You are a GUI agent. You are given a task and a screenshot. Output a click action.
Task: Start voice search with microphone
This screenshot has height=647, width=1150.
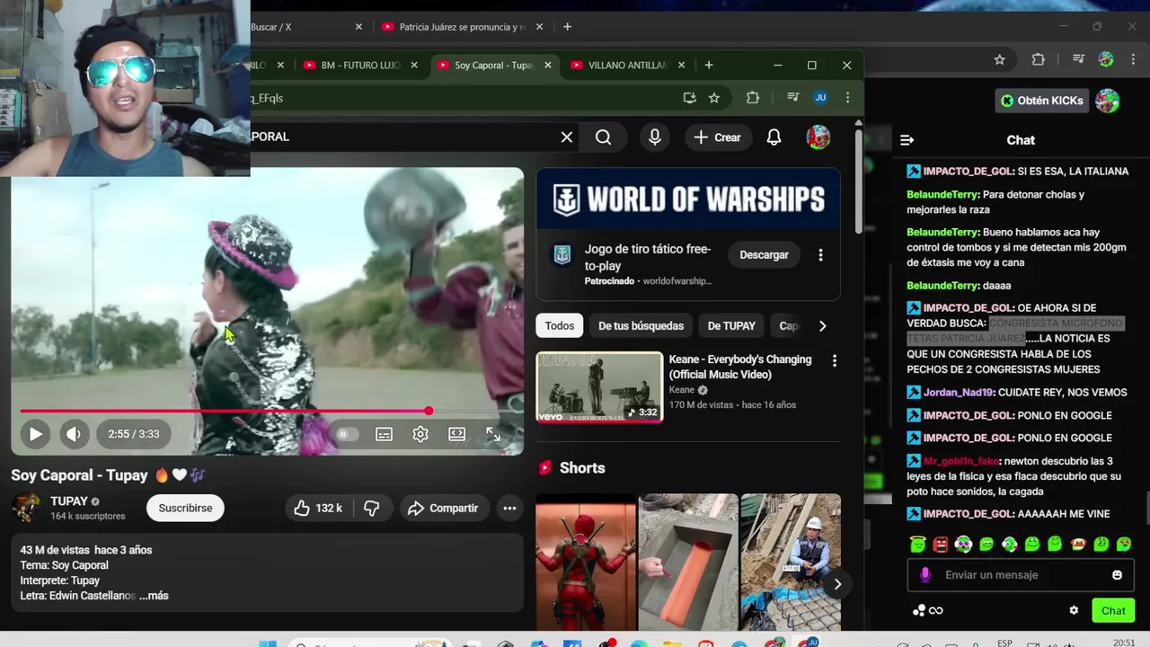pos(655,137)
